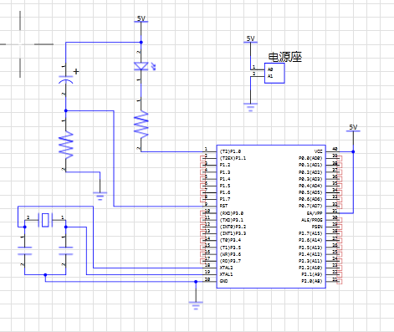
Task: Select the (T2)P1.0 pin label
Action: pos(230,151)
